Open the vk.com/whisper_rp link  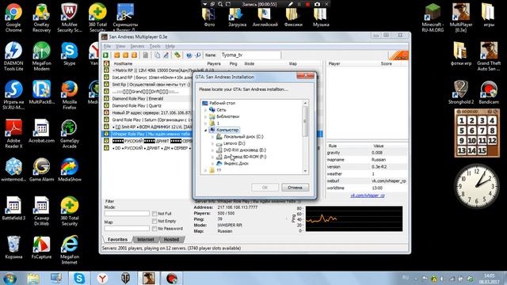368,196
